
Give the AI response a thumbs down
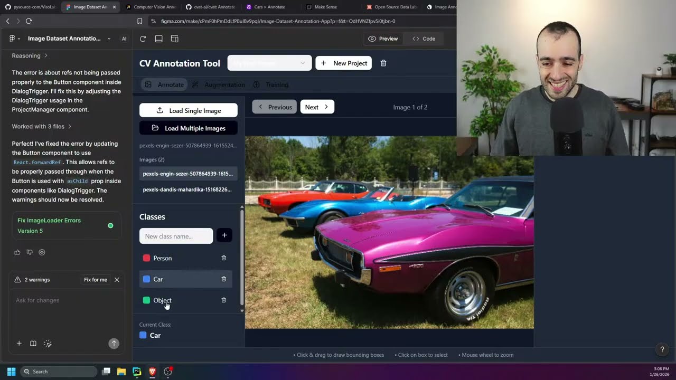click(30, 252)
